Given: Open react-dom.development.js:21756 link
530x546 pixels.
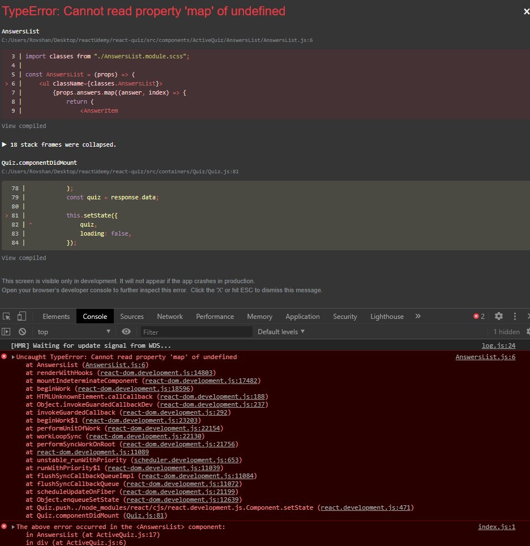Looking at the screenshot, I should (x=179, y=444).
